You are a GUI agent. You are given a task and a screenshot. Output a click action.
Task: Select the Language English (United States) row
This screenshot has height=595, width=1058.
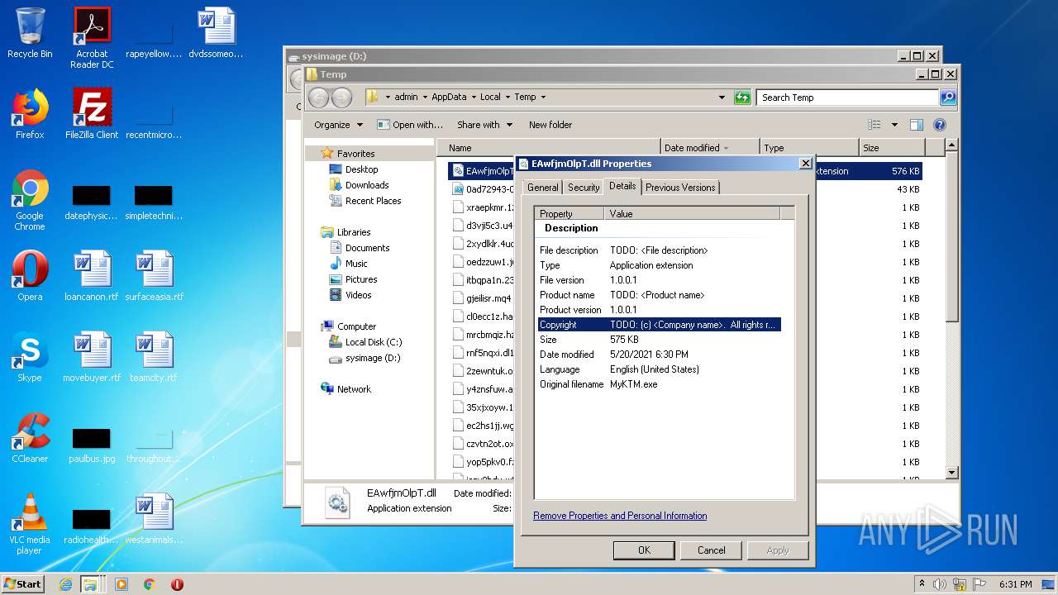[x=659, y=369]
